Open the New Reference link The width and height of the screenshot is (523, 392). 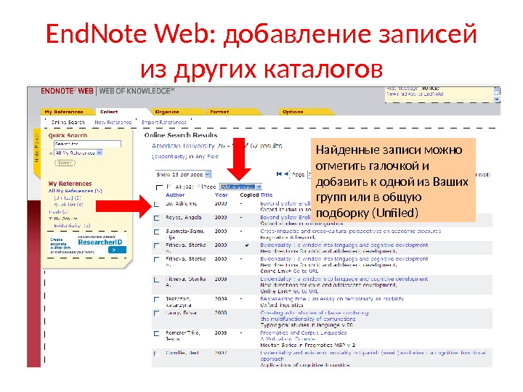point(113,123)
